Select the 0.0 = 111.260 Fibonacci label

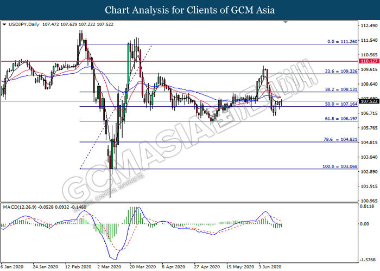tap(342, 42)
